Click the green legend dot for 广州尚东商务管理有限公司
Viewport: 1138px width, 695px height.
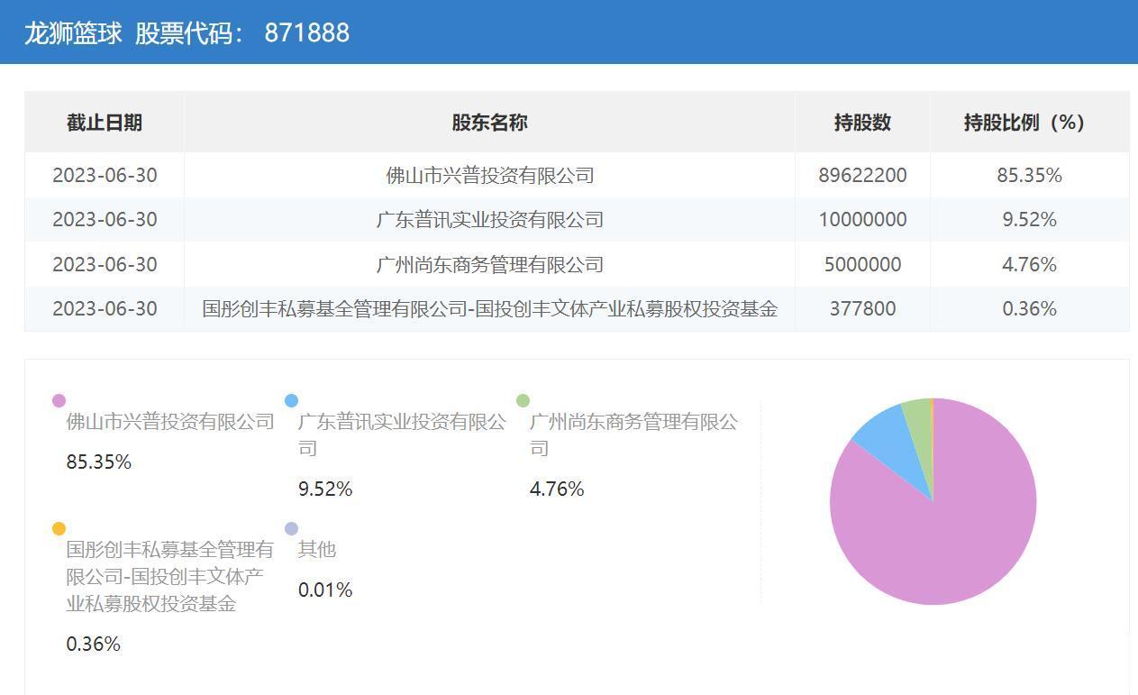click(x=523, y=401)
